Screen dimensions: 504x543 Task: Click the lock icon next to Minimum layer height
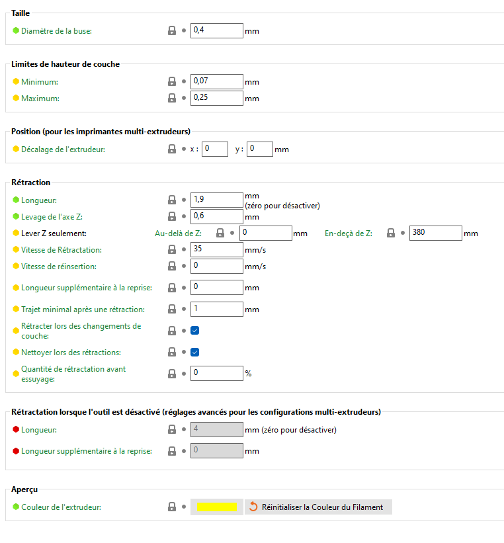pyautogui.click(x=172, y=82)
